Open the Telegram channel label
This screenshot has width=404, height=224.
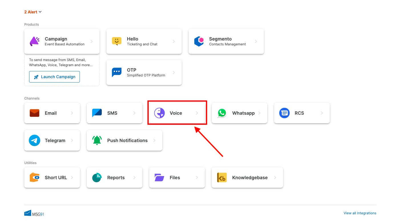tap(55, 140)
